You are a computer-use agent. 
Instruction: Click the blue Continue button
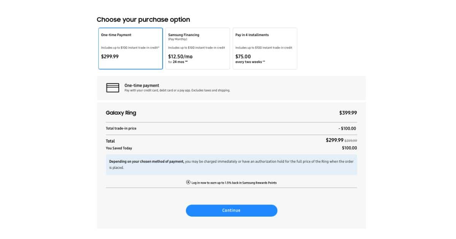click(231, 211)
